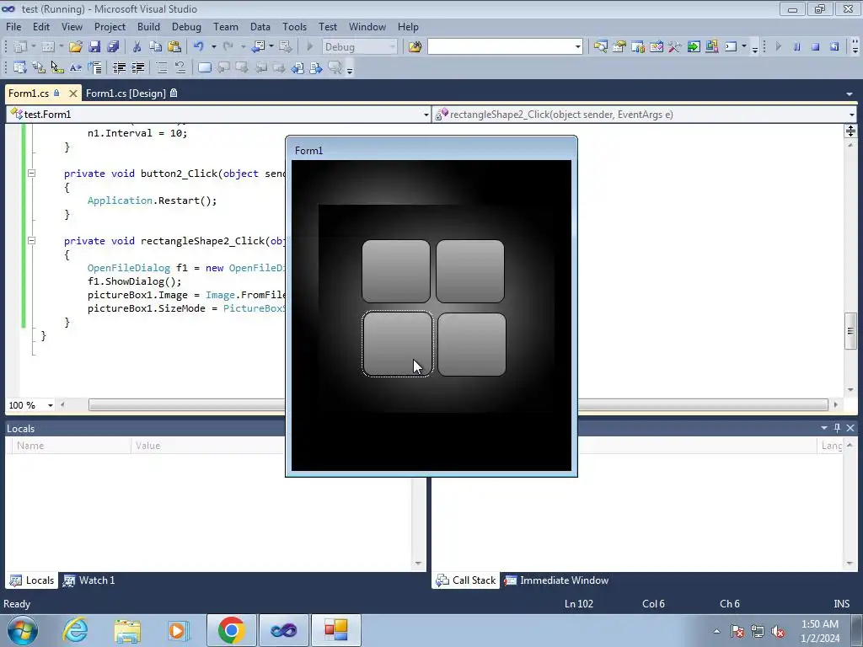Viewport: 863px width, 647px height.
Task: Open the Build menu
Action: pyautogui.click(x=148, y=26)
